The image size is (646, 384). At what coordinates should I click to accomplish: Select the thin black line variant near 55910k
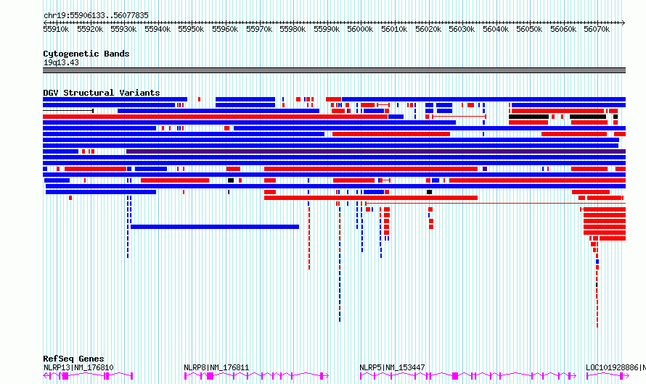pyautogui.click(x=68, y=111)
